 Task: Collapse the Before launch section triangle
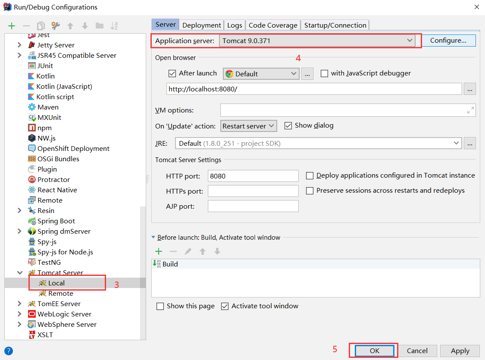(x=153, y=237)
